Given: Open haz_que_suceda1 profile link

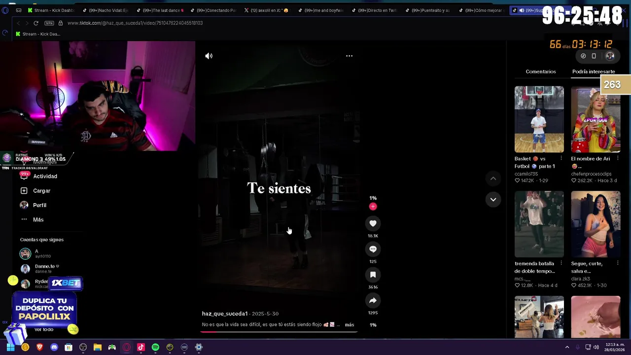Looking at the screenshot, I should click(x=225, y=314).
